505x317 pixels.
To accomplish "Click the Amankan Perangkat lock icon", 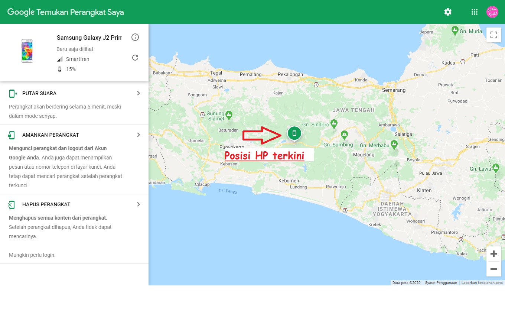I will pos(12,135).
